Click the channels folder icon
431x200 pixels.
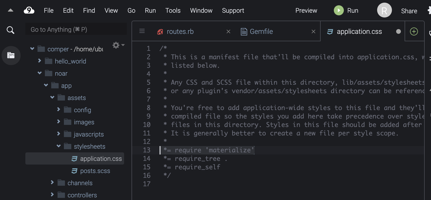[x=61, y=183]
